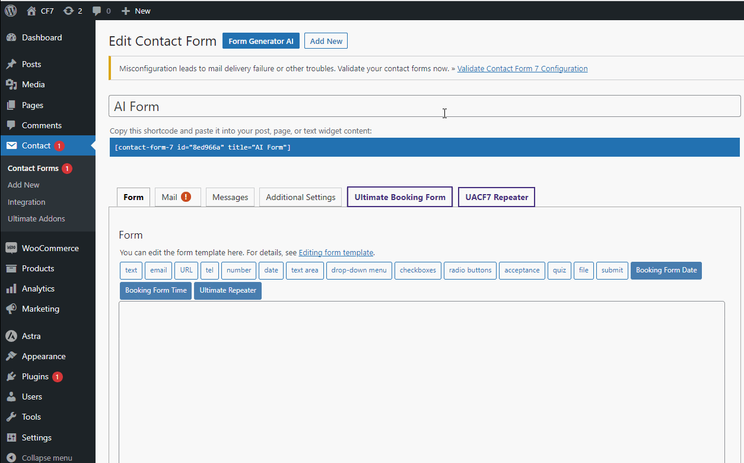Insert the Booking Form Date tag

(666, 270)
